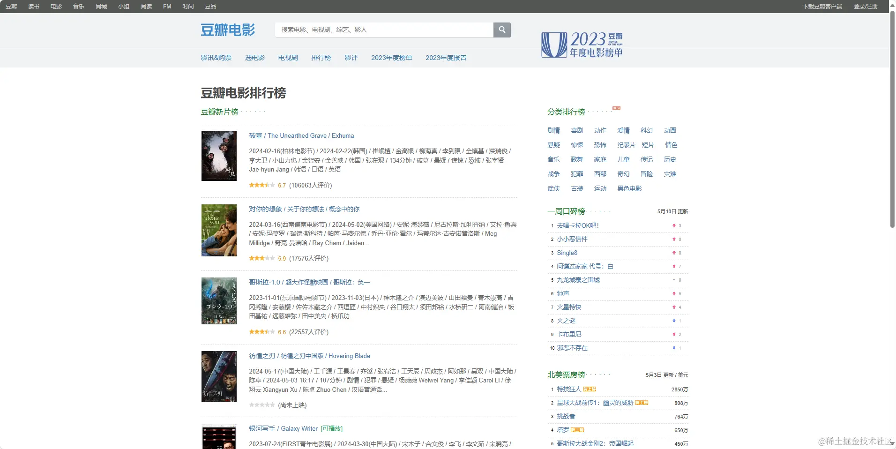Click inside the movie search input box

coord(384,30)
